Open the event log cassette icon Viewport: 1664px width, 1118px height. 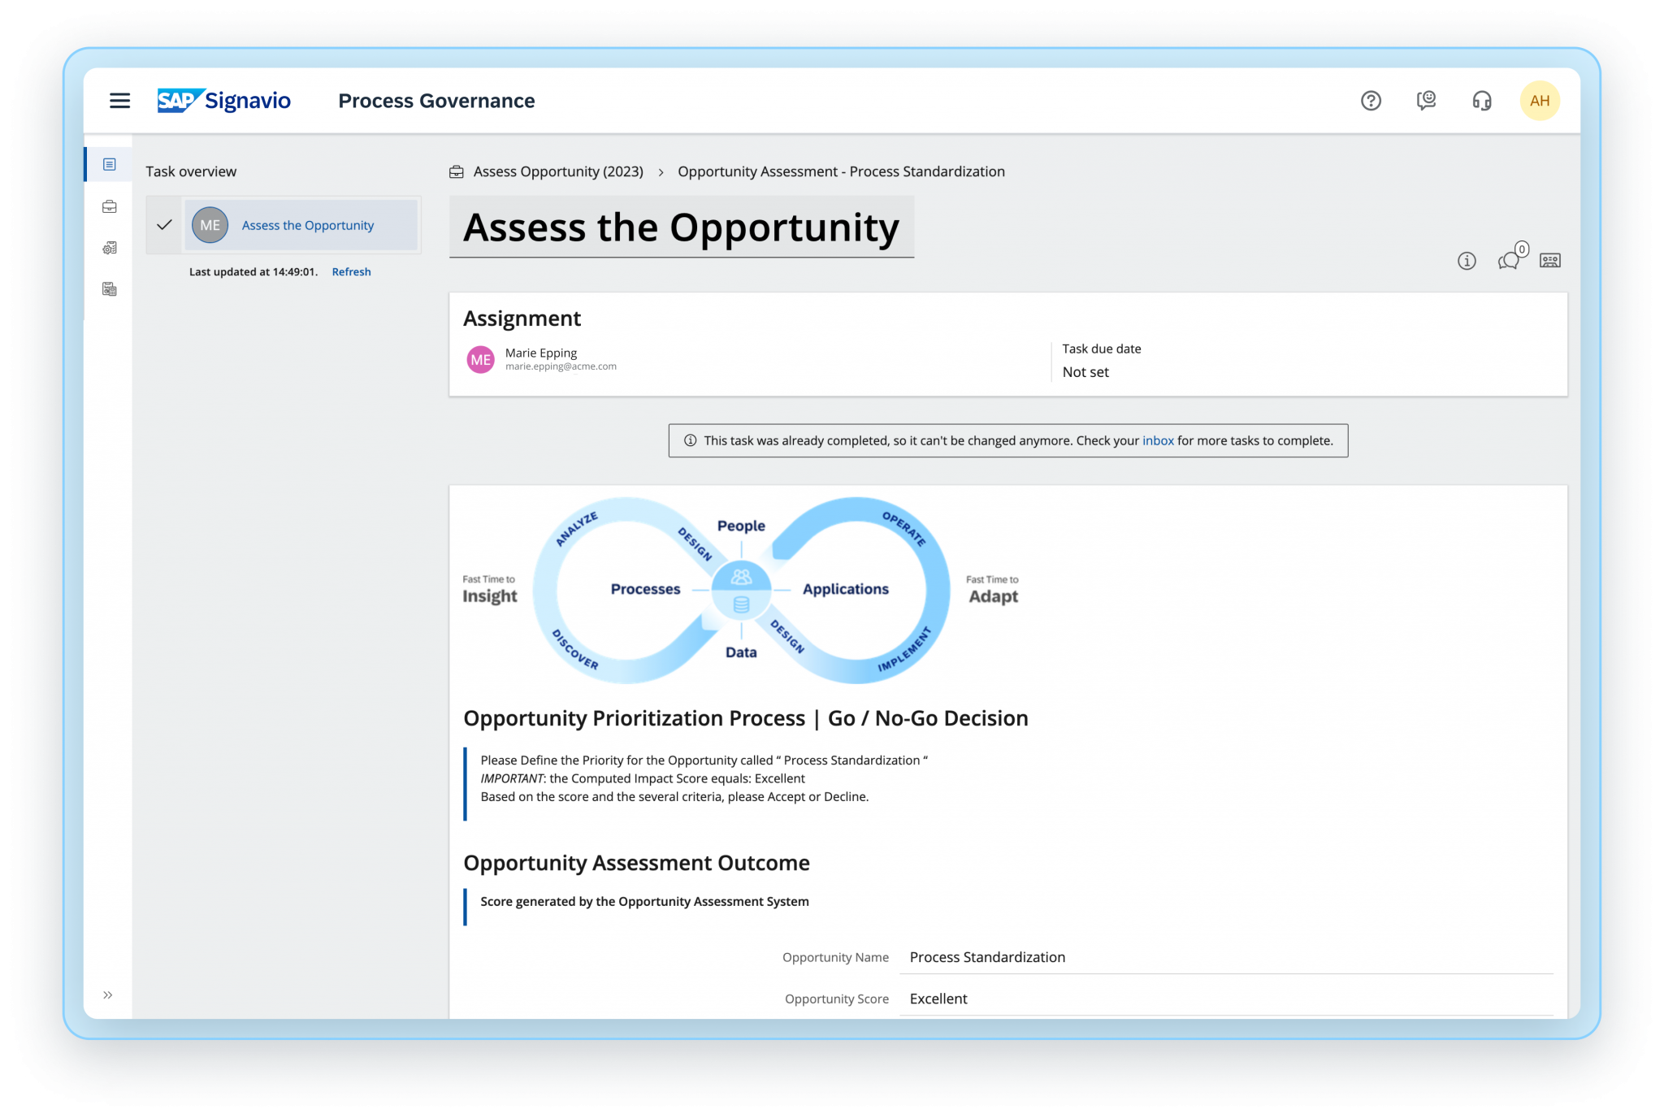[x=1549, y=261]
